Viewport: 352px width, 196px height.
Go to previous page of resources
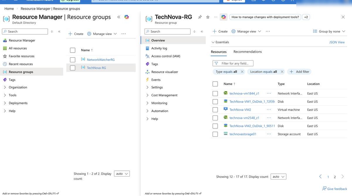coord(320,177)
